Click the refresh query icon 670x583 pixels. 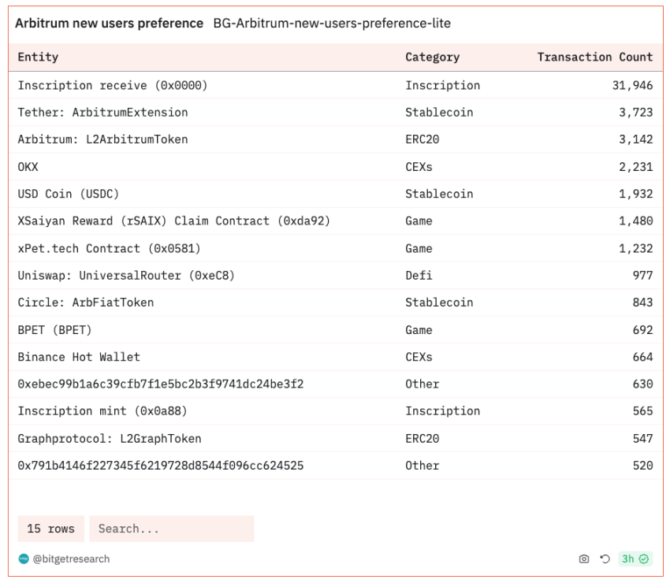(605, 559)
